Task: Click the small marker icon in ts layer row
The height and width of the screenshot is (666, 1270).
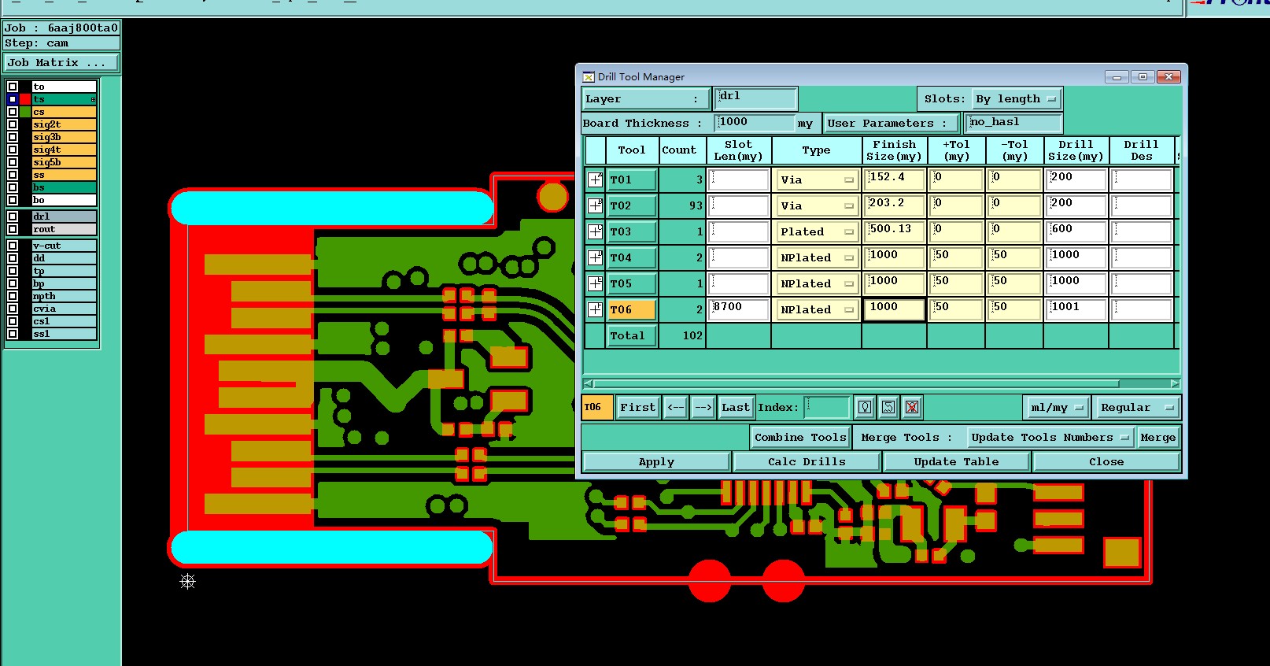Action: coord(93,99)
